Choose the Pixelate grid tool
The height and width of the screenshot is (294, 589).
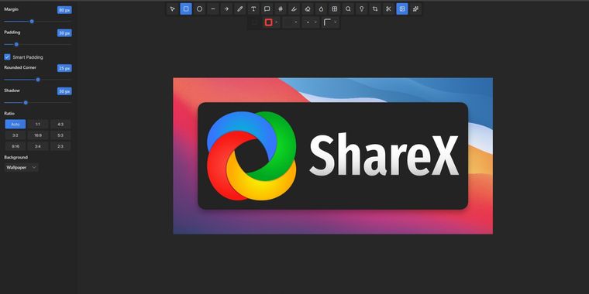[x=335, y=9]
